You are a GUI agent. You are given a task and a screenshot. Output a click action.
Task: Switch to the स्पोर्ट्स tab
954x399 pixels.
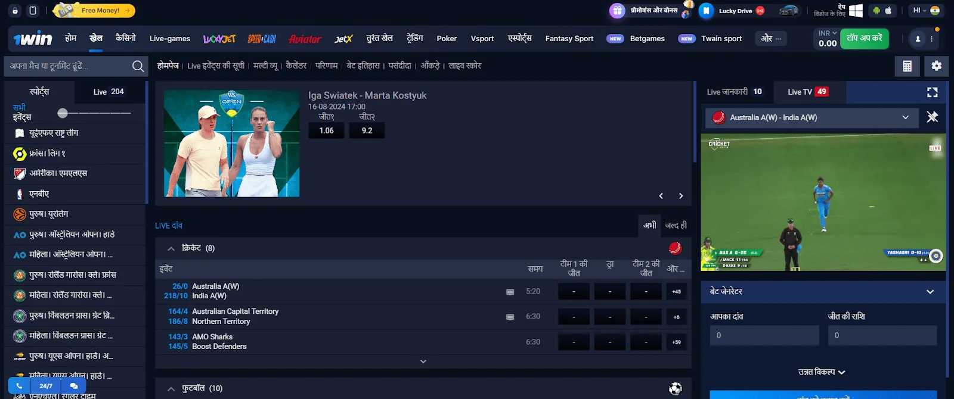[x=39, y=92]
